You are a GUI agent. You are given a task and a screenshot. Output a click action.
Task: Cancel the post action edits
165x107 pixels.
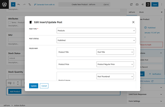click(44, 86)
